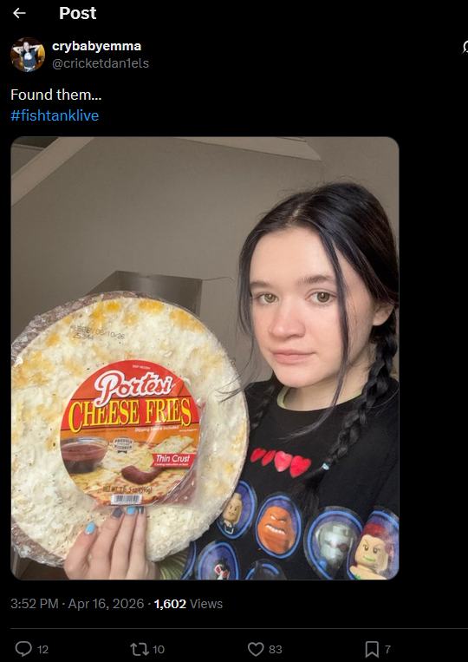Open the @cricketdan1els handle link
This screenshot has width=468, height=662.
pyautogui.click(x=101, y=63)
